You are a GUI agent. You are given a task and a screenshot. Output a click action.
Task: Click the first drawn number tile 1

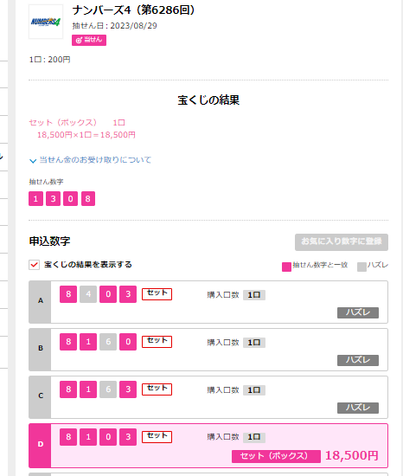[x=35, y=198]
